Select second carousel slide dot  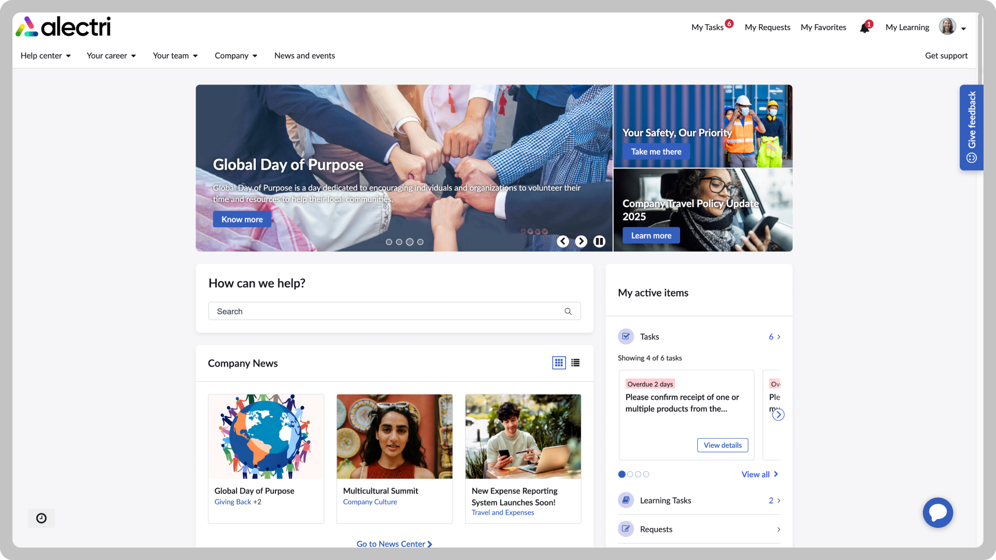(399, 242)
